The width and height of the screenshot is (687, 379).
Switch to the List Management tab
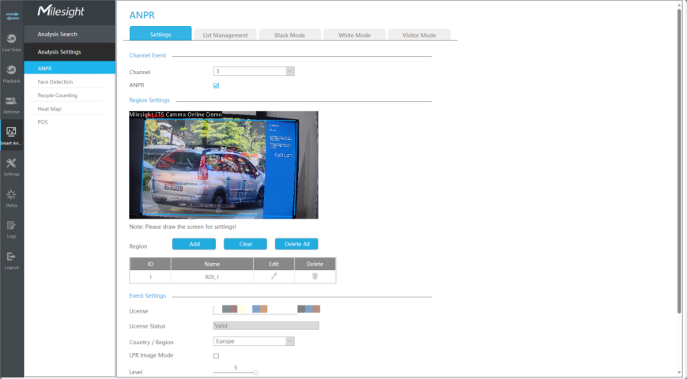pyautogui.click(x=225, y=35)
